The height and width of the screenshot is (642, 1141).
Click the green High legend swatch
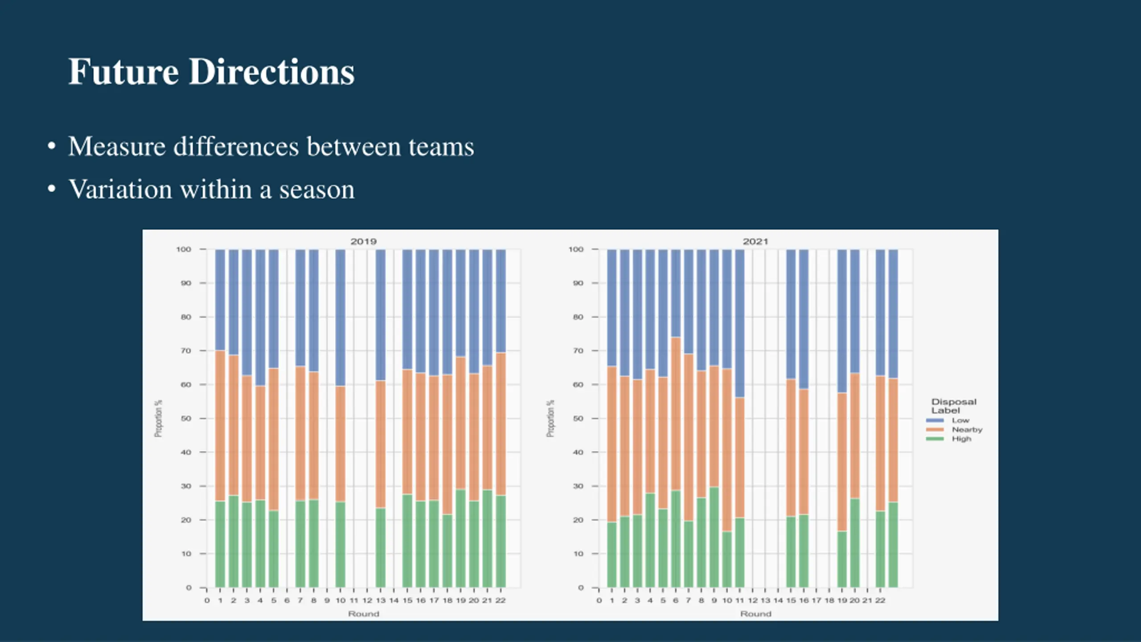coord(935,439)
